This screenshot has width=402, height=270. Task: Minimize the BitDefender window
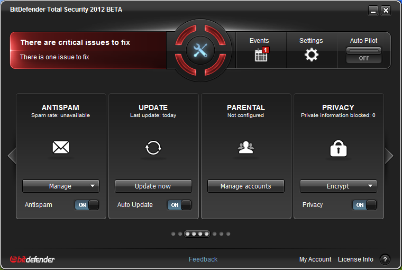click(373, 11)
